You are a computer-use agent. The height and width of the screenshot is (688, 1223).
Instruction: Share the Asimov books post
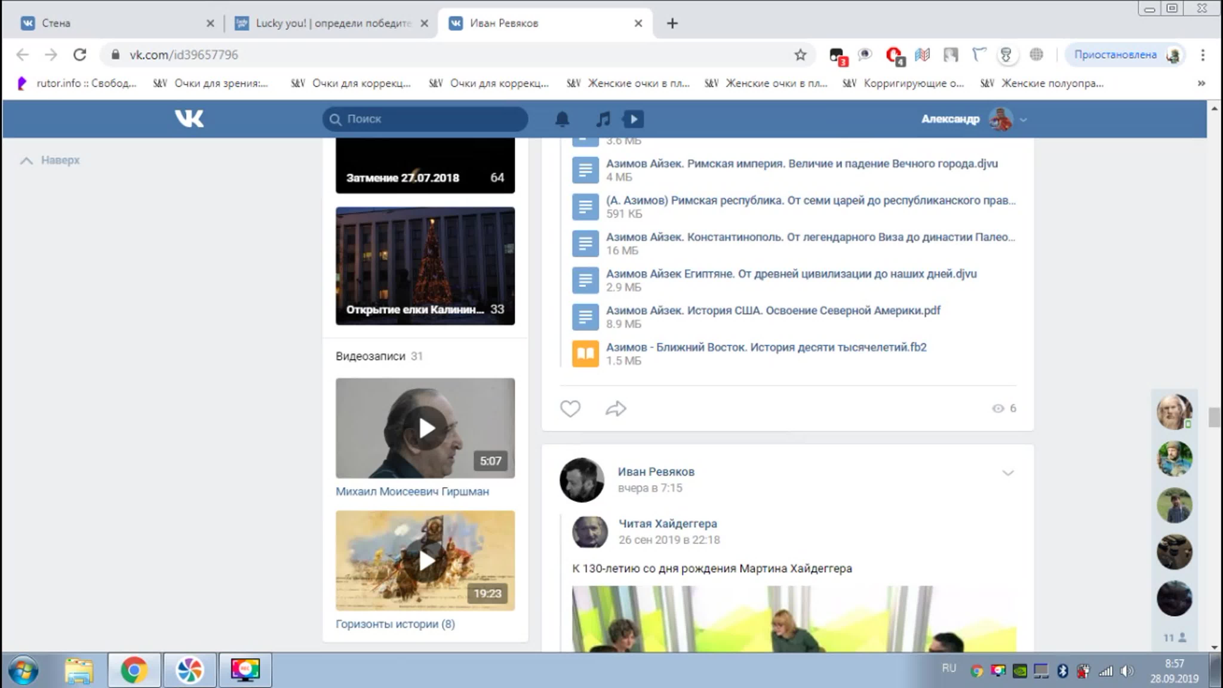[x=615, y=408]
